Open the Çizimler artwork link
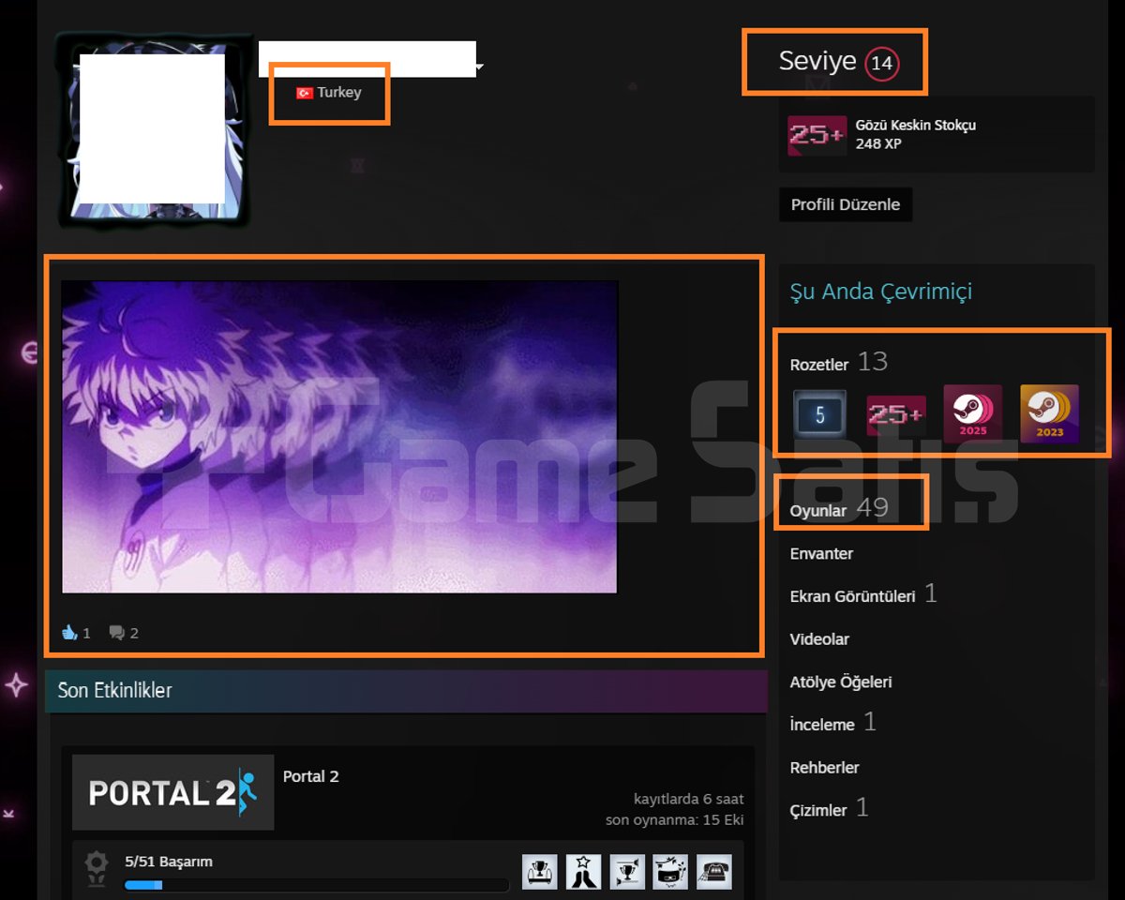The image size is (1125, 900). tap(818, 811)
